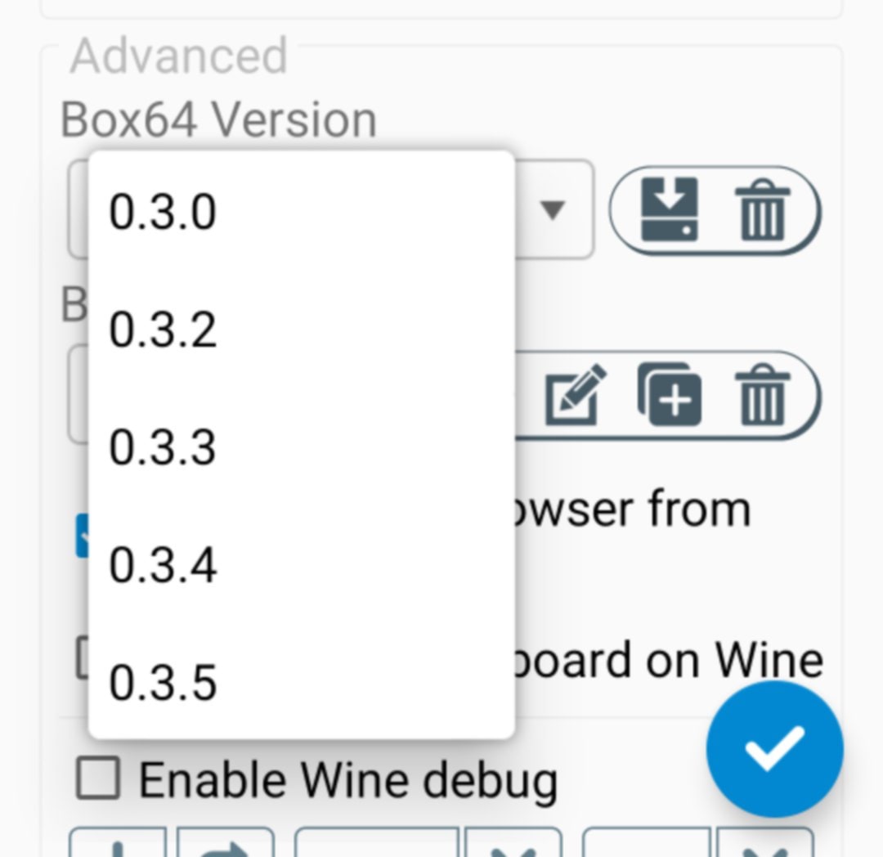
Task: Toggle the checked blue checkbox beside 'browser from'
Action: pos(82,536)
